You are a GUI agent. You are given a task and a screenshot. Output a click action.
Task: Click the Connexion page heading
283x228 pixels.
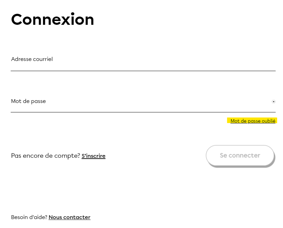click(x=52, y=19)
